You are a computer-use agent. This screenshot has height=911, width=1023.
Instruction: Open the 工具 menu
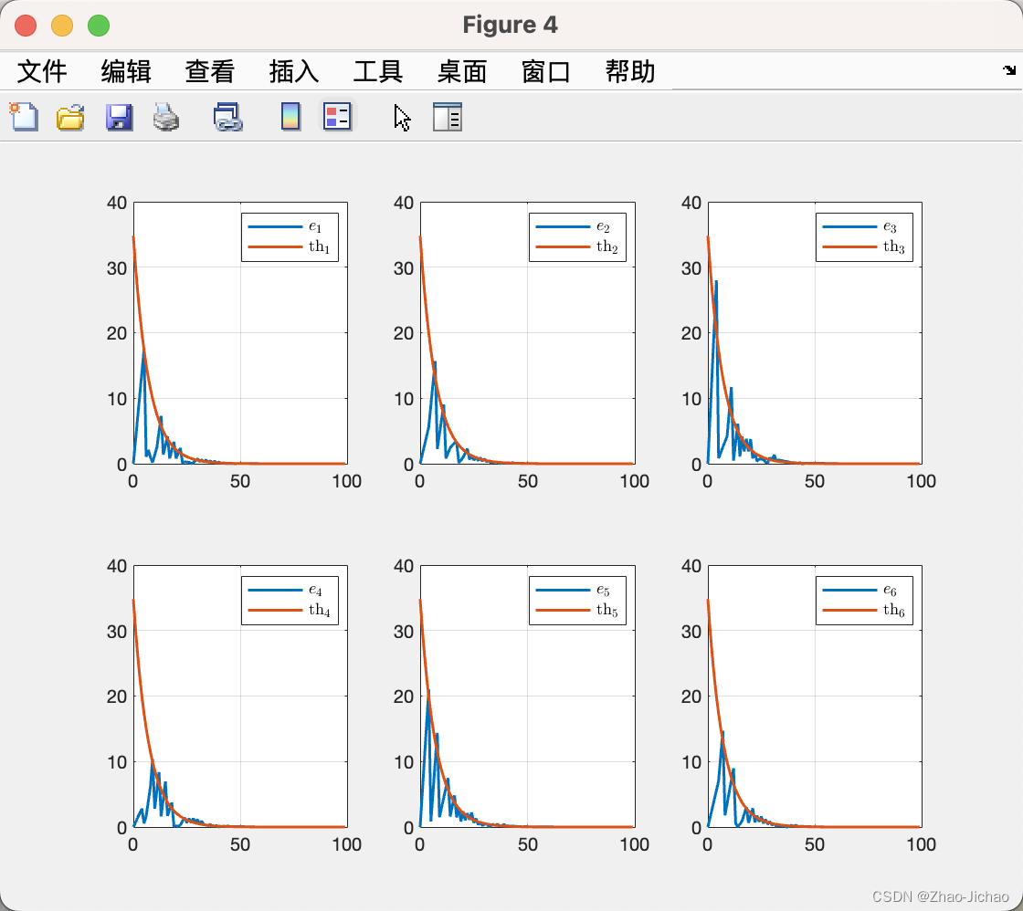tap(378, 71)
